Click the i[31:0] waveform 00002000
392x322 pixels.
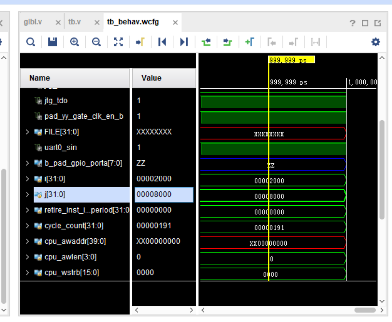(x=269, y=181)
